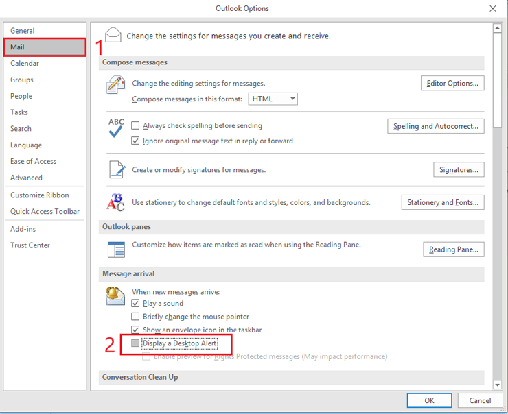Open Reading Pane settings button
This screenshot has width=508, height=414.
pyautogui.click(x=454, y=249)
